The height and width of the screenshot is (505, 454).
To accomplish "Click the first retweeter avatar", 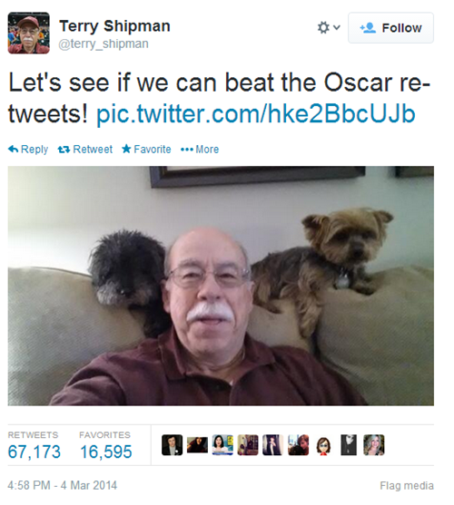I will (x=172, y=445).
